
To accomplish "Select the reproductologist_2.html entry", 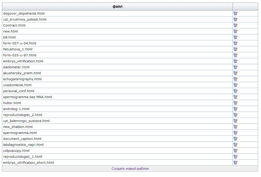I will (x=22, y=115).
